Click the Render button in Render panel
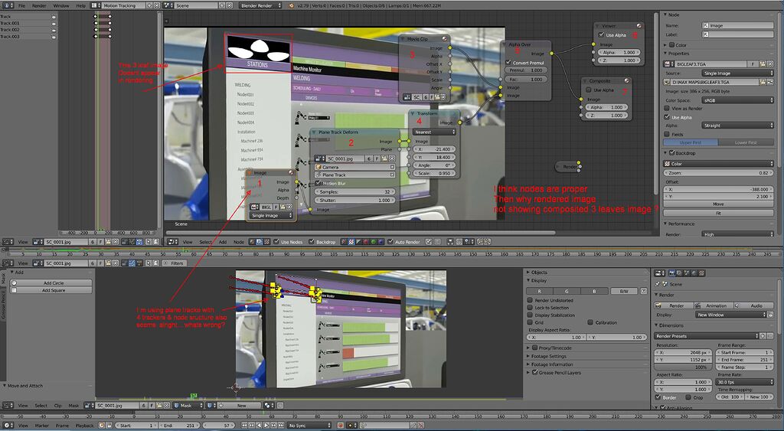The width and height of the screenshot is (784, 431). click(x=674, y=305)
